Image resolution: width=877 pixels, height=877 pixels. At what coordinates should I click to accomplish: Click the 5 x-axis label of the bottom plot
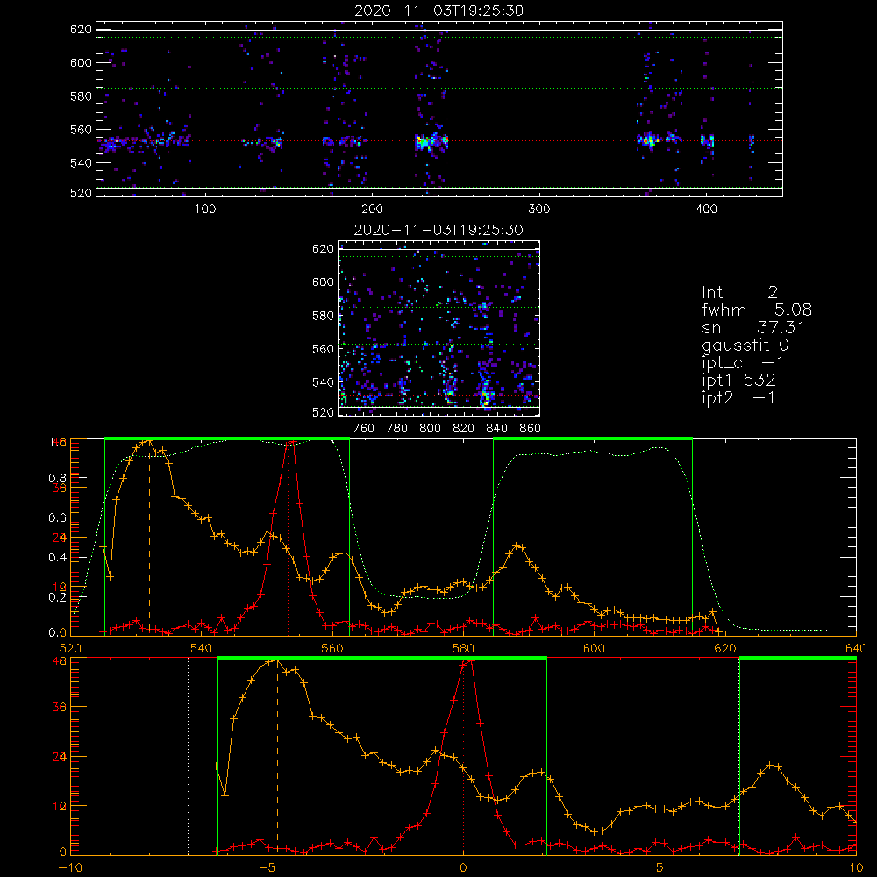pos(660,867)
